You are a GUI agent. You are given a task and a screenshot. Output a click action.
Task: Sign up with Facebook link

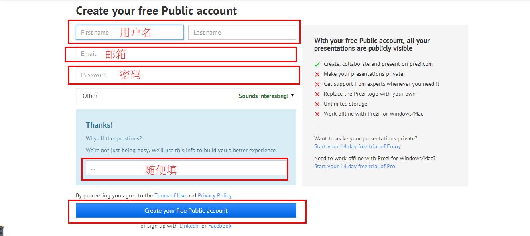pyautogui.click(x=220, y=226)
